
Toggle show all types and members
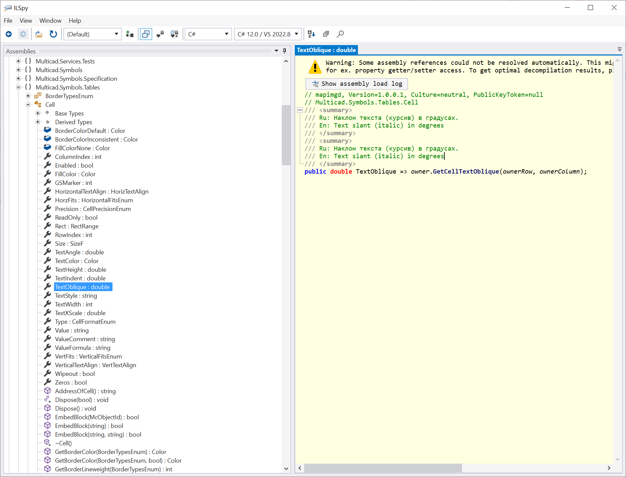tap(174, 34)
